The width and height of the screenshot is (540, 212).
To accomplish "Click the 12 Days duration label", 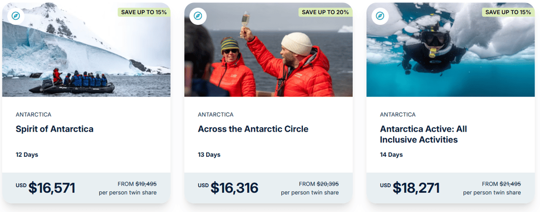I will (27, 155).
